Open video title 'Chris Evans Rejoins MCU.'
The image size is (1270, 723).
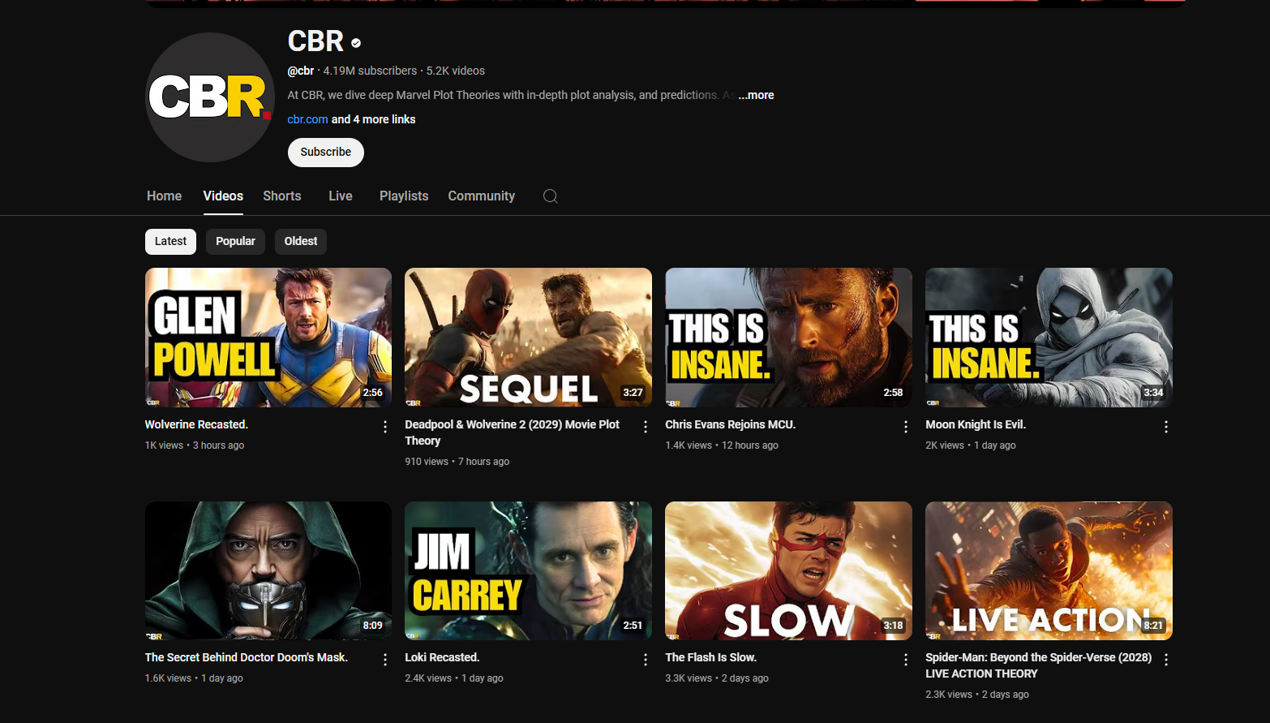coord(730,424)
